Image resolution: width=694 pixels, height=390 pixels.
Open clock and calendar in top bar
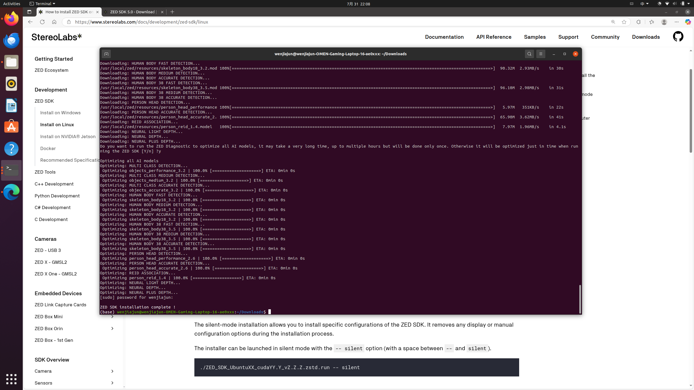pos(358,4)
